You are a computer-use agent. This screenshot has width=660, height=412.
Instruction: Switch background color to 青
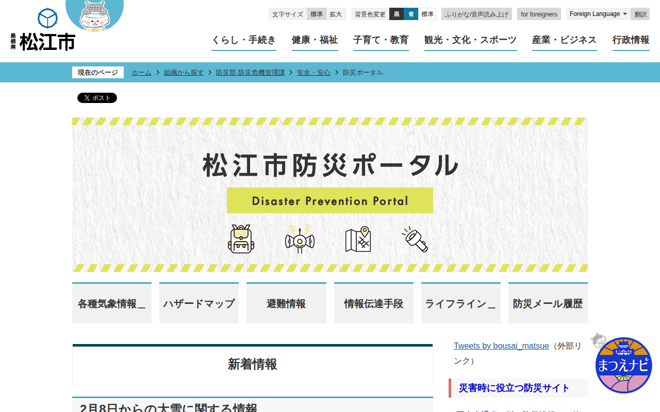point(411,14)
